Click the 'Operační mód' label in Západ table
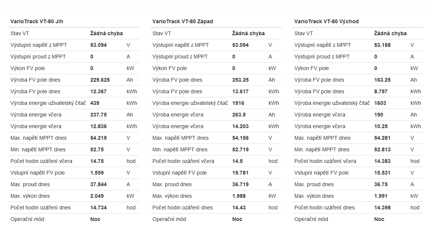Image resolution: width=433 pixels, height=227 pixels. (x=169, y=219)
